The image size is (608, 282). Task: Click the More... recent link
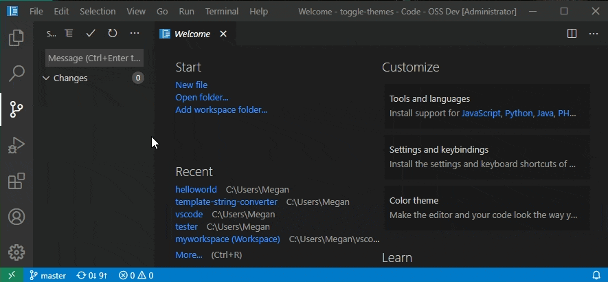189,254
